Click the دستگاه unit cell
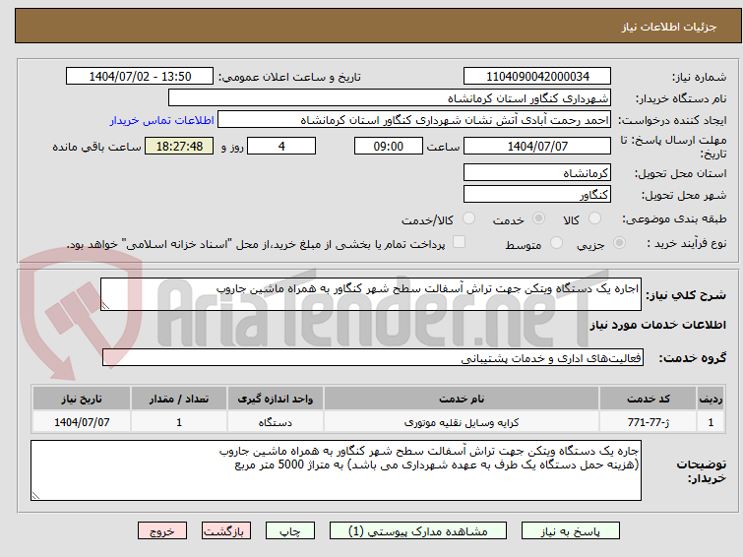 coord(276,422)
